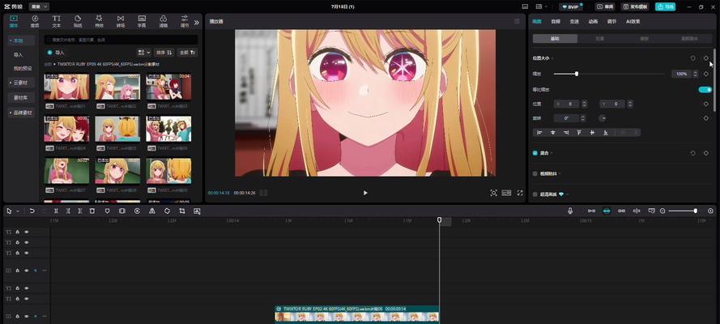
Task: Open the 贴纸 stickers panel
Action: pyautogui.click(x=78, y=21)
